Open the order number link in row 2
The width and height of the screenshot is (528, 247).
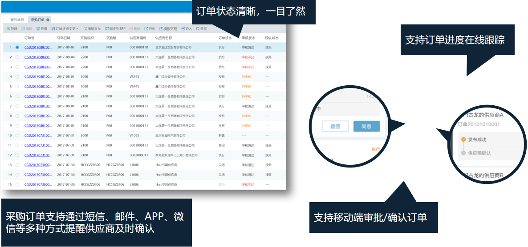coord(37,57)
